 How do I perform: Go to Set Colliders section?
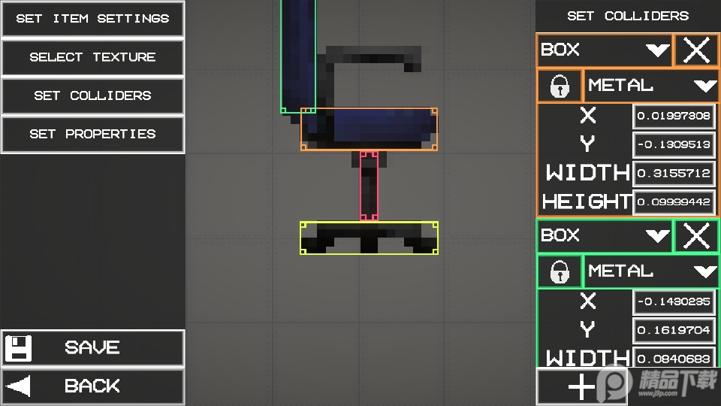[x=92, y=95]
